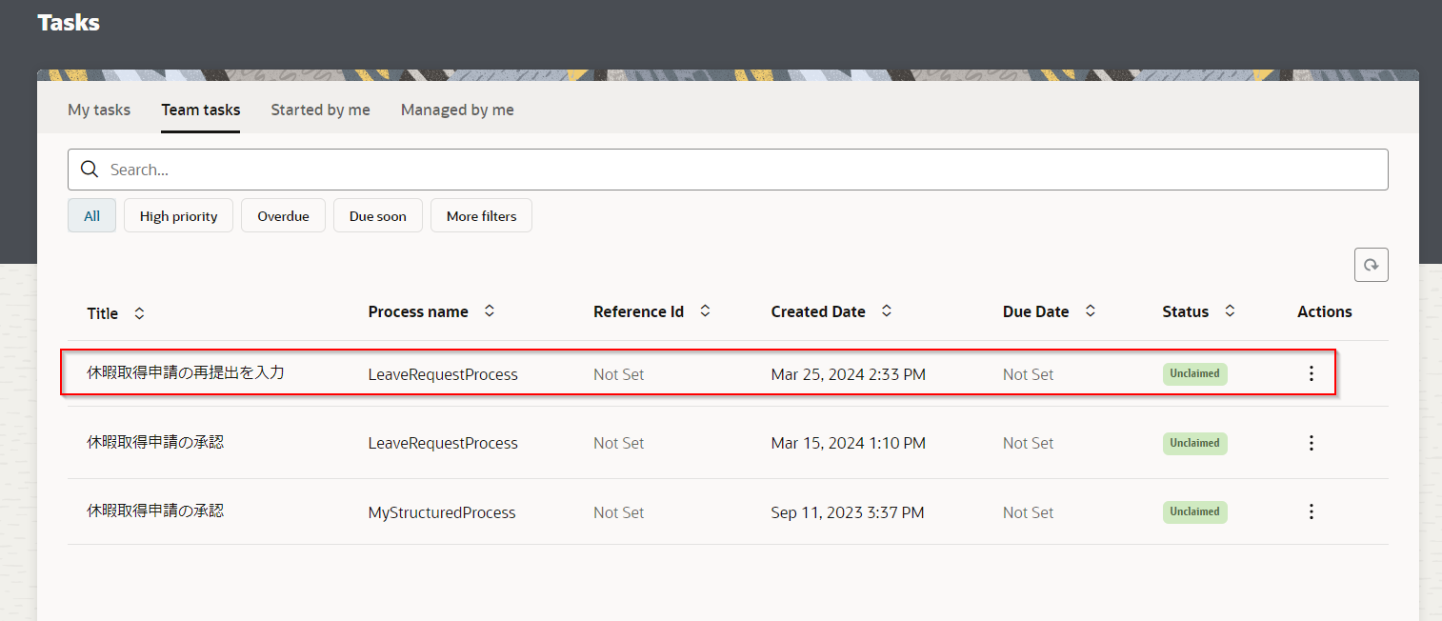The width and height of the screenshot is (1442, 621).
Task: Go to the Managed by me tab
Action: click(457, 110)
